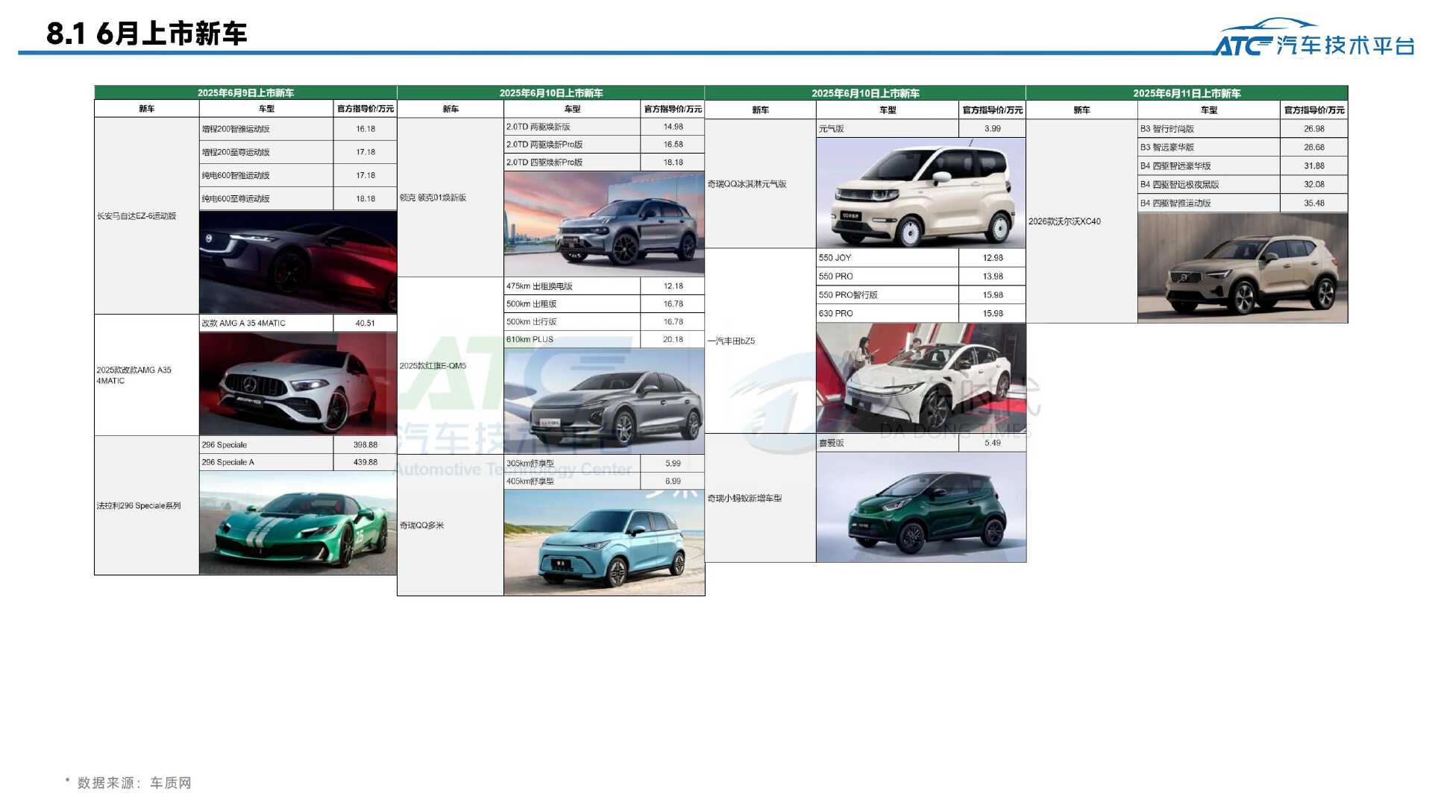The width and height of the screenshot is (1432, 805).
Task: Click the 2.0TD 两驱焕新版 row
Action: 604,127
